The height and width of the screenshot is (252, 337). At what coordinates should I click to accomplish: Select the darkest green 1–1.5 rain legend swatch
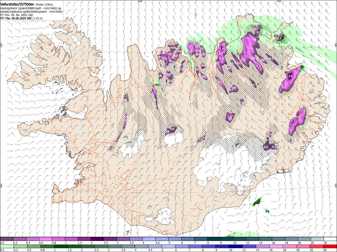click(61, 246)
